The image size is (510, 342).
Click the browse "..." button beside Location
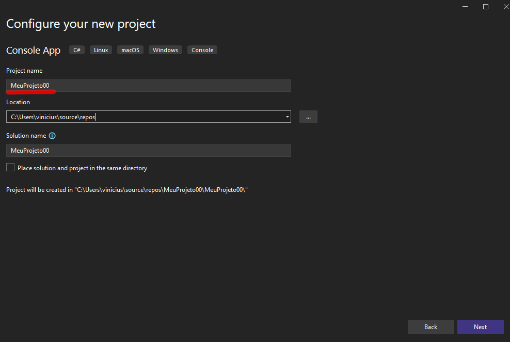(x=308, y=117)
